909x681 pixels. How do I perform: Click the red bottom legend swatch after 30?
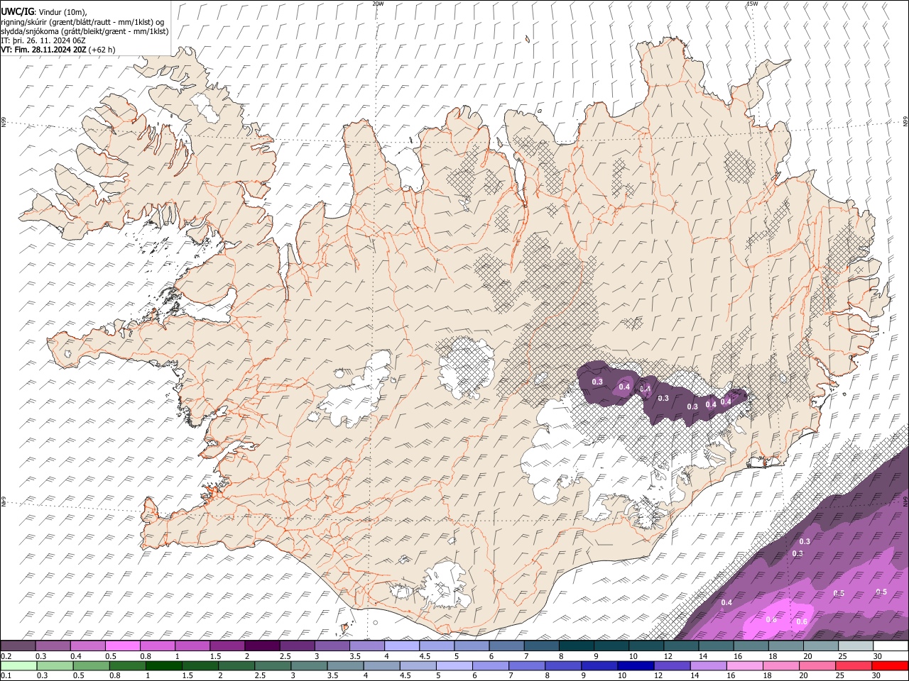[x=889, y=665]
